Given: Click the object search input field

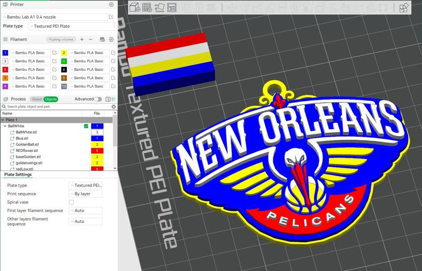Looking at the screenshot, I should (x=58, y=107).
